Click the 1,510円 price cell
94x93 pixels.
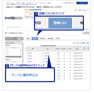point(58,73)
